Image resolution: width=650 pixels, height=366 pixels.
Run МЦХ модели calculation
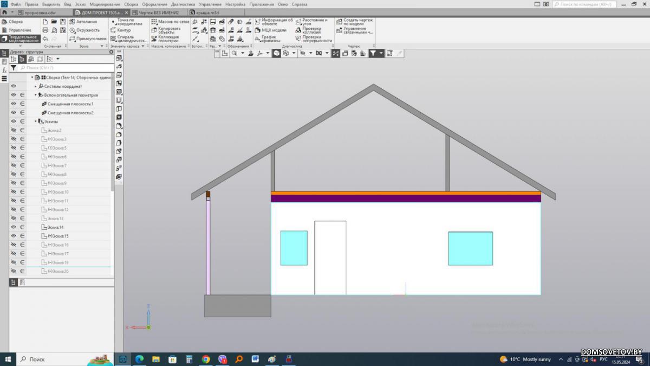[270, 30]
